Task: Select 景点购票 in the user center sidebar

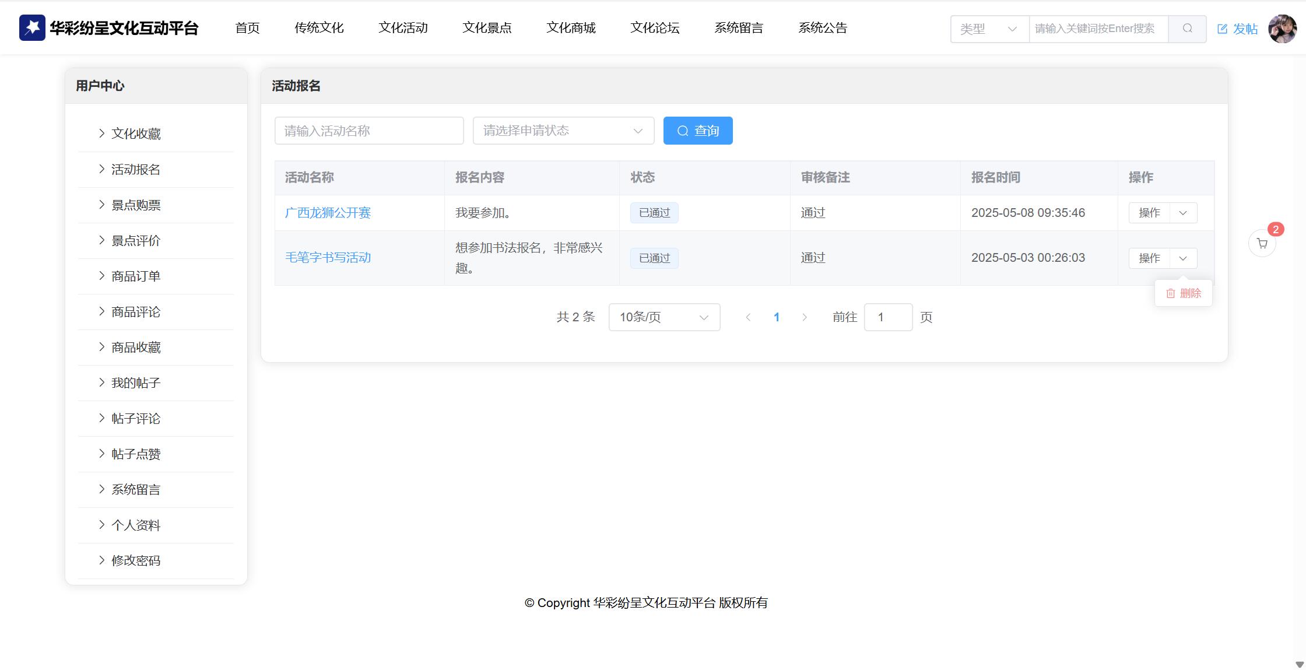Action: (136, 205)
